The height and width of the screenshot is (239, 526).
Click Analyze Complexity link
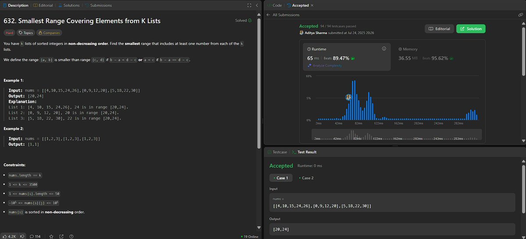click(325, 65)
